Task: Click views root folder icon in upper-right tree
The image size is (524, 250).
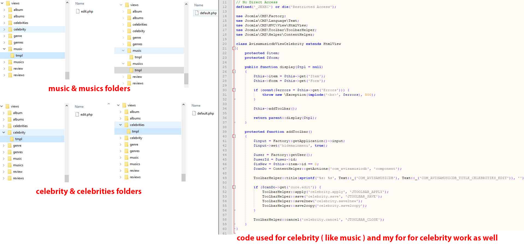Action: pyautogui.click(x=127, y=5)
